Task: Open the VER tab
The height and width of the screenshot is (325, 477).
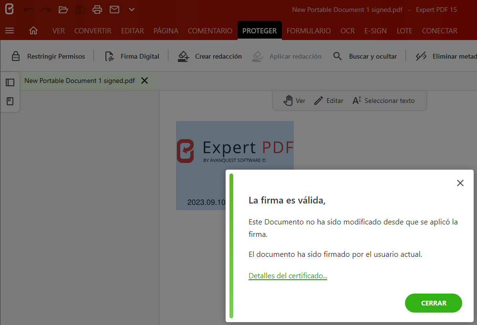Action: pos(58,30)
